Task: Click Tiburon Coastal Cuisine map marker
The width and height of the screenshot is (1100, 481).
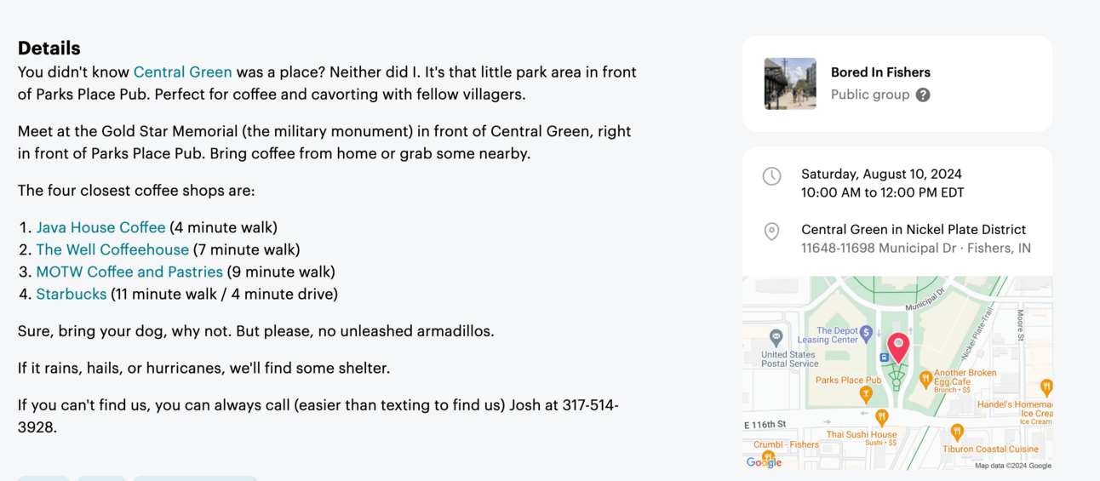Action: tap(957, 432)
